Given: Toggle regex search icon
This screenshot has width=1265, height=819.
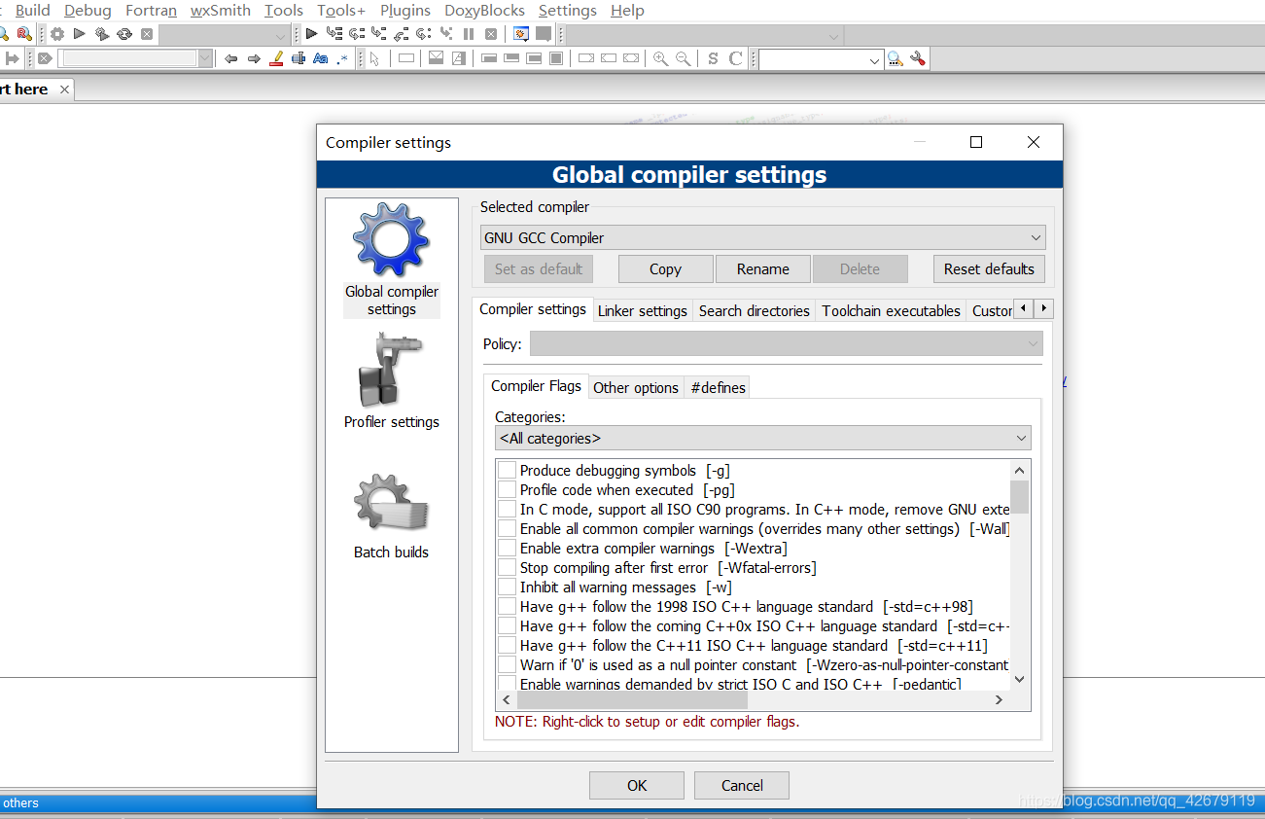Looking at the screenshot, I should coord(342,59).
